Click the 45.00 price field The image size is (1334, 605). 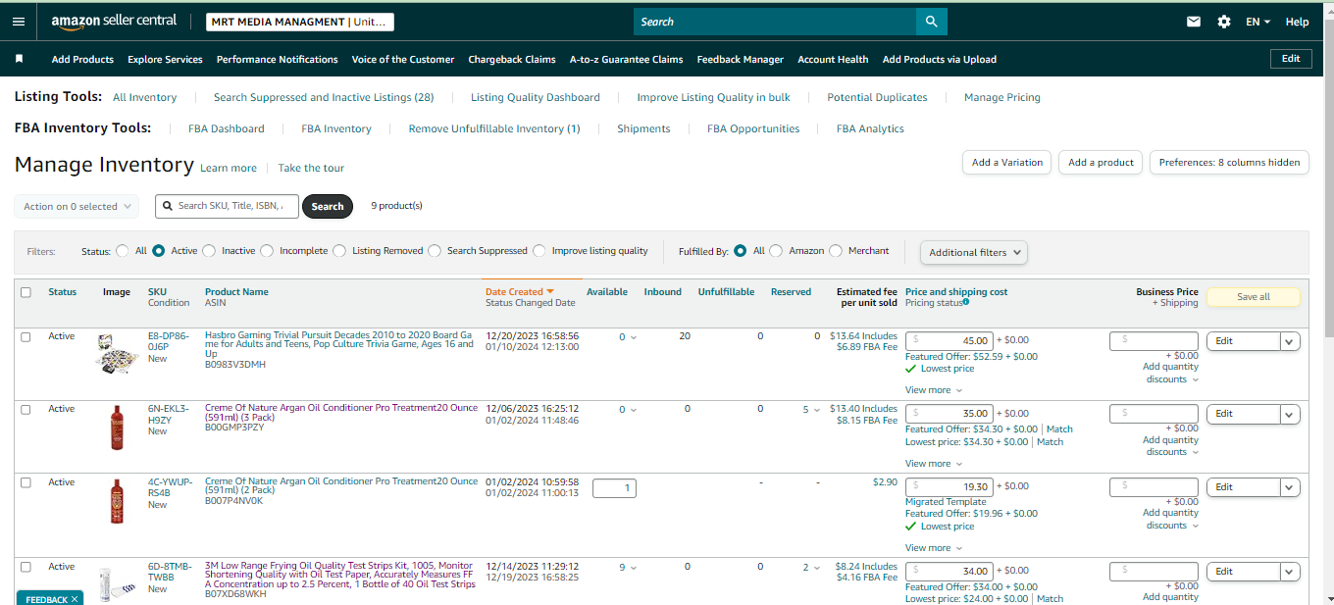coord(949,341)
